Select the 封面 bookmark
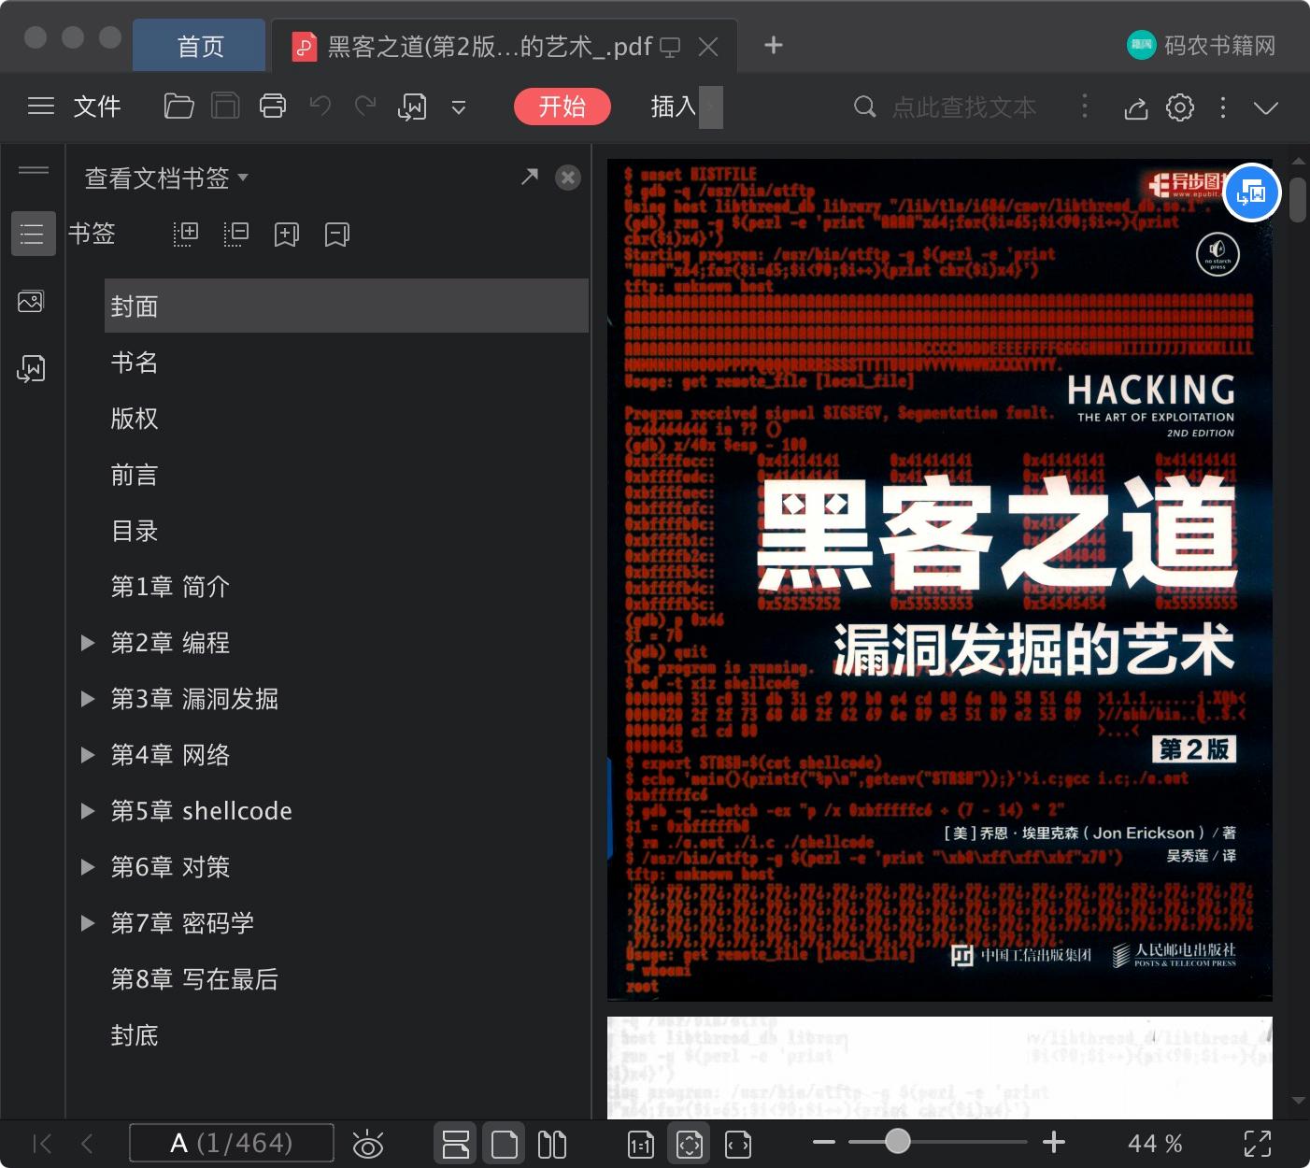This screenshot has height=1168, width=1310. click(347, 306)
